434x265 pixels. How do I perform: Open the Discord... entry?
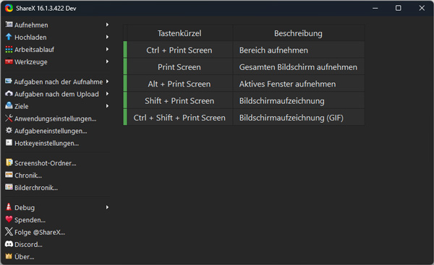tap(28, 245)
